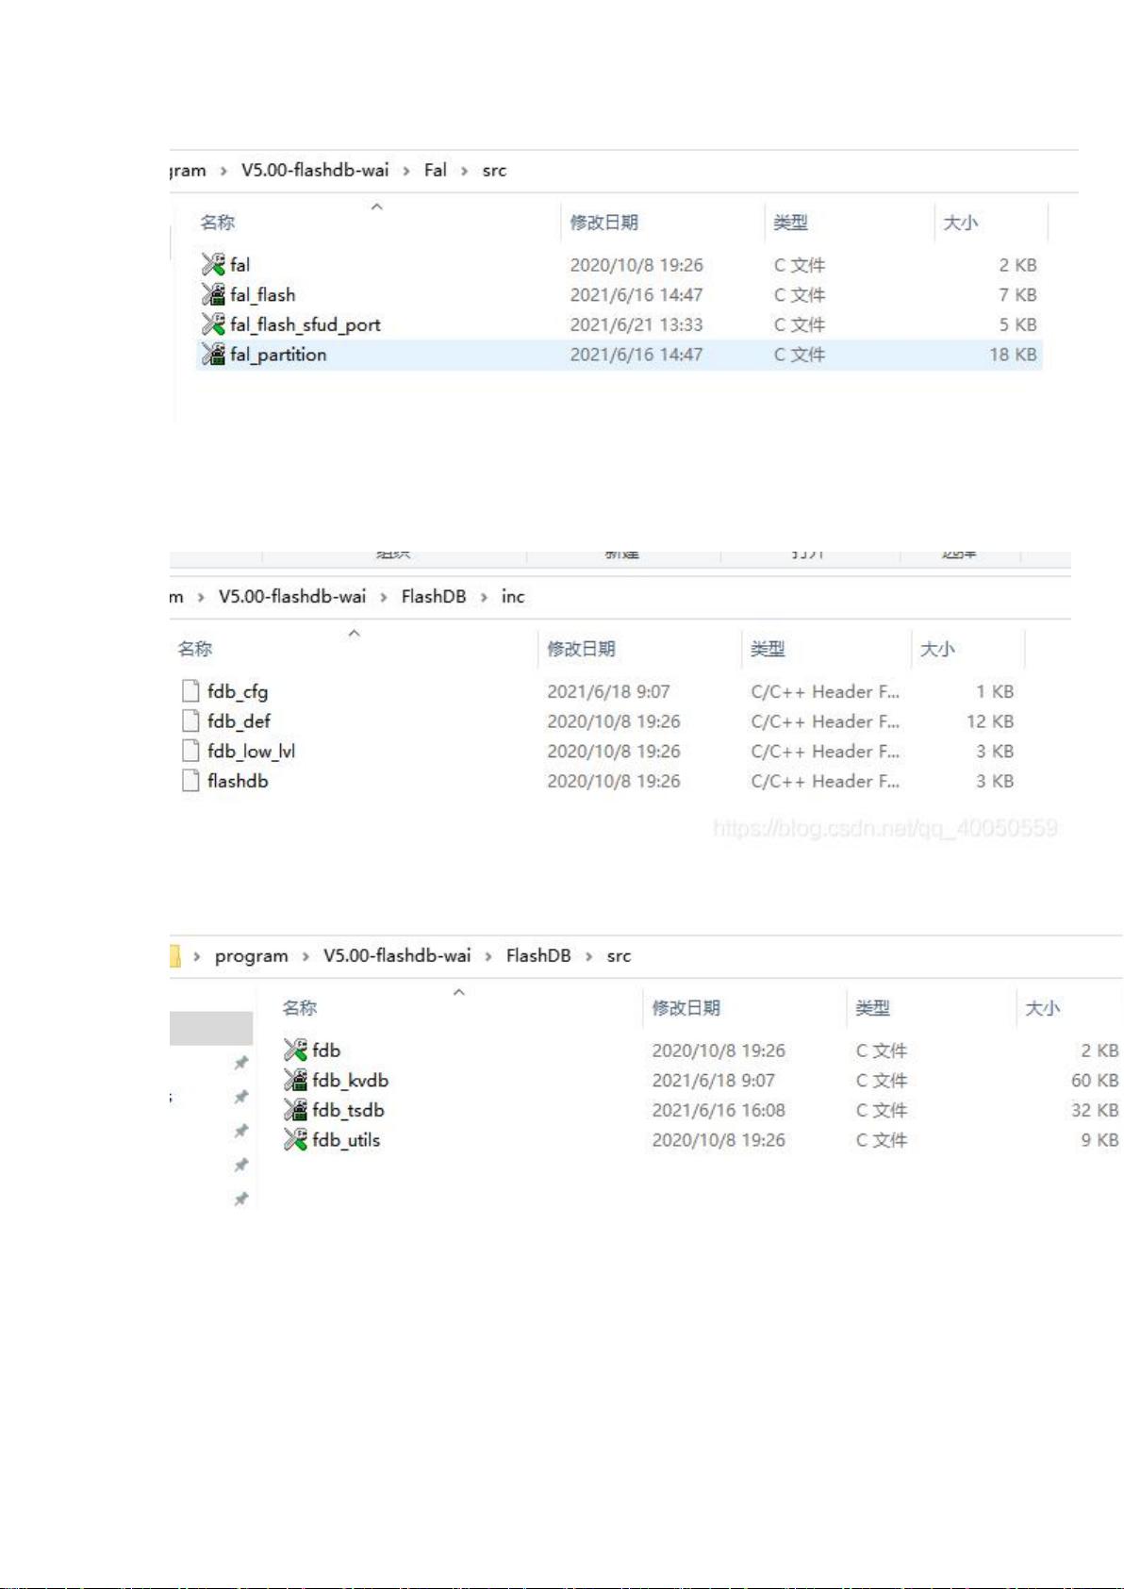1124x1589 pixels.
Task: Sort bottom file list by 大小 column
Action: (1042, 1008)
